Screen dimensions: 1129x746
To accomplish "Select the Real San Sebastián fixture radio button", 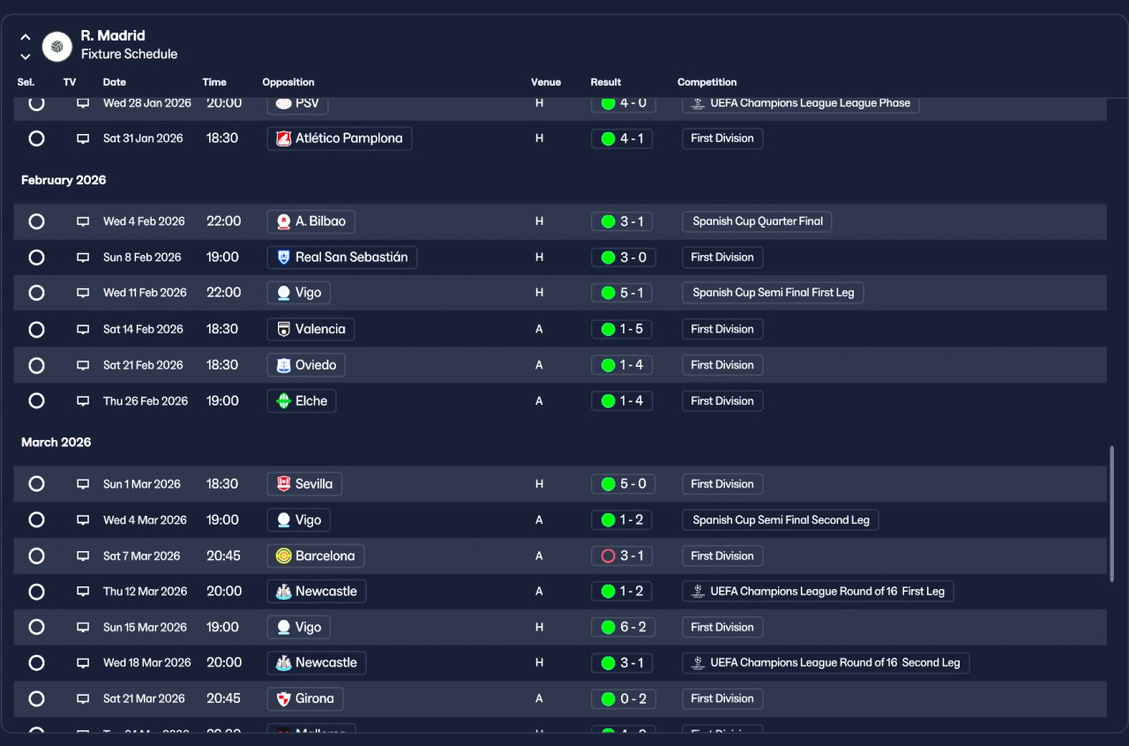I will [x=36, y=257].
